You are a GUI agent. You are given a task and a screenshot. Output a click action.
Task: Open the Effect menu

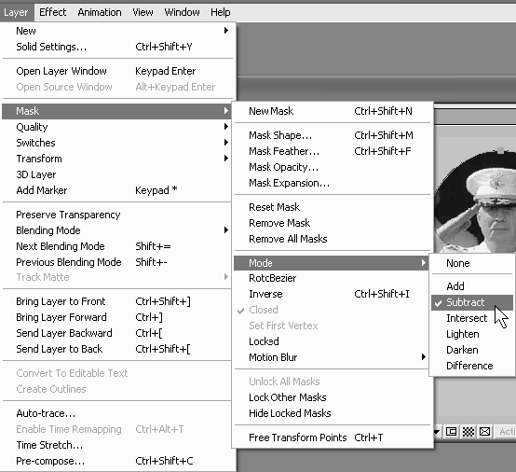[x=53, y=12]
